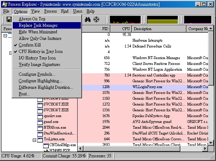
Task: Click the vertical scrollbar up arrow
Action: 211,29
